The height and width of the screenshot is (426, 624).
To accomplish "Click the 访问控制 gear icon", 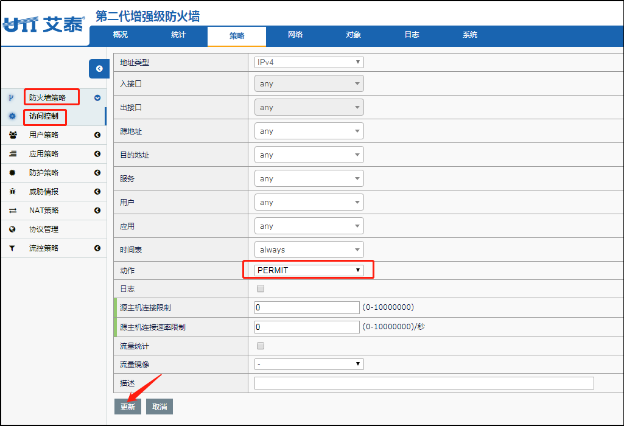I will tap(12, 116).
